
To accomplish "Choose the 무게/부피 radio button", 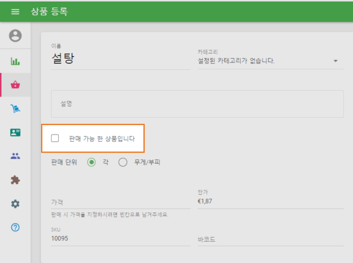I will point(123,162).
